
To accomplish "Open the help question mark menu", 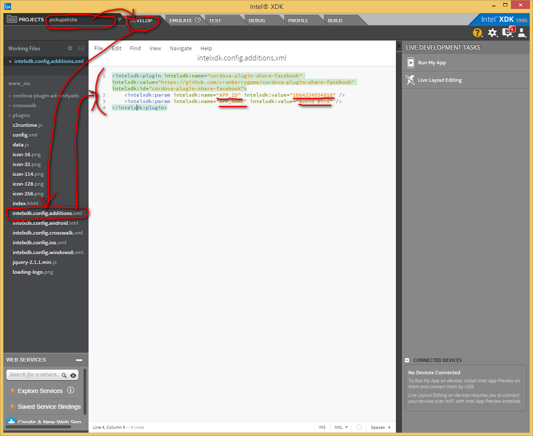I will [478, 33].
